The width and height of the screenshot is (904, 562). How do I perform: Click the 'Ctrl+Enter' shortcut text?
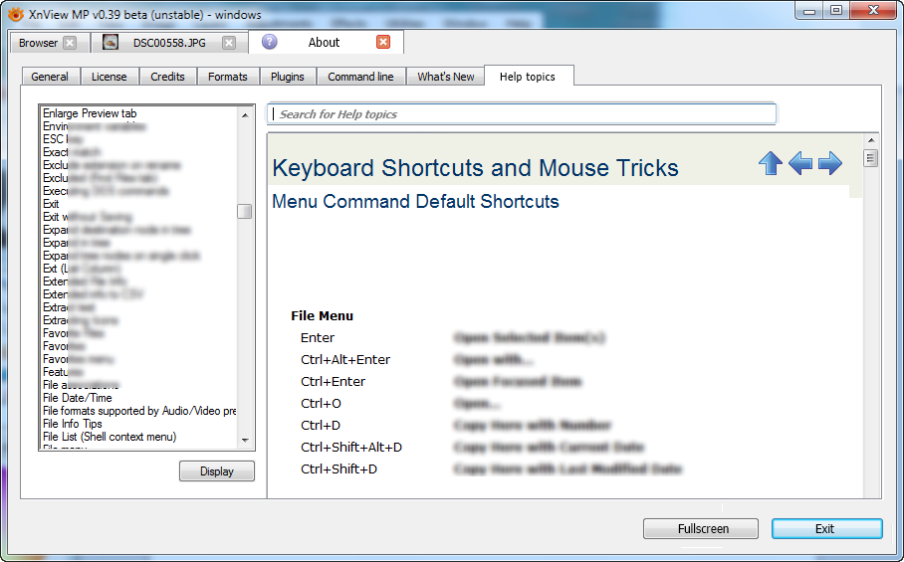(333, 382)
